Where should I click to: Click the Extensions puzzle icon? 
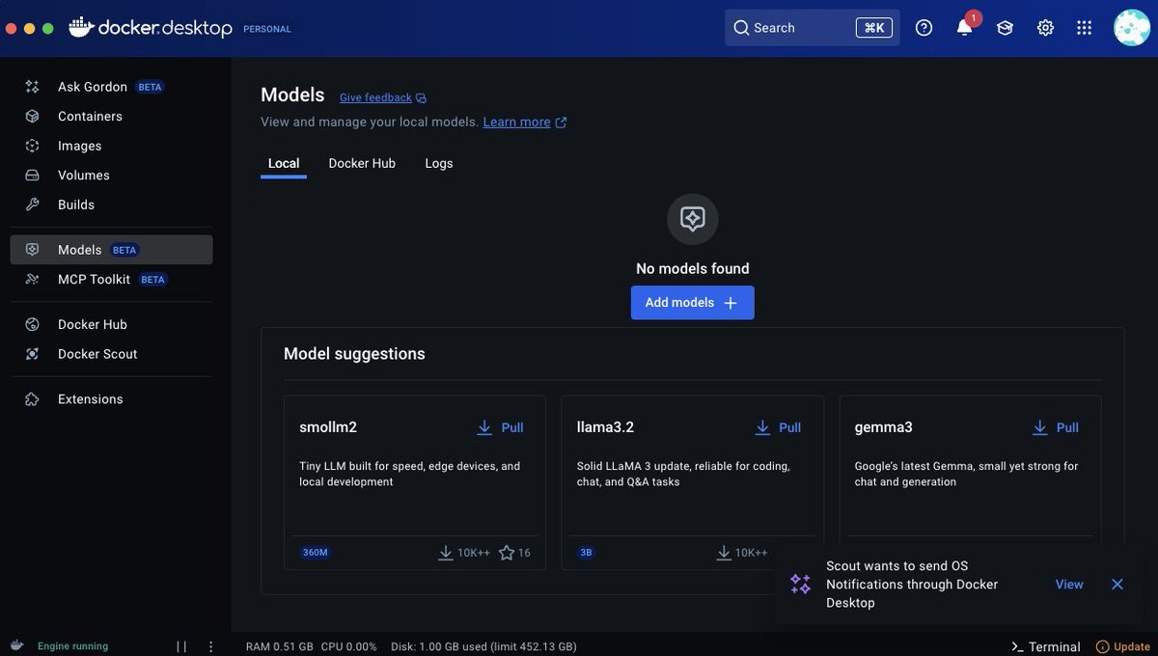pos(32,399)
